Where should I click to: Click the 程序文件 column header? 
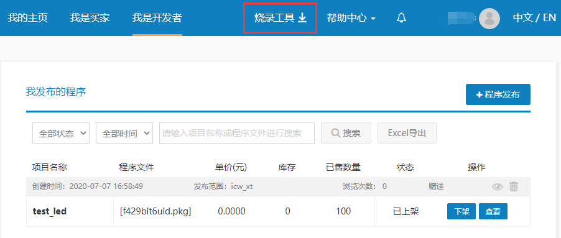(x=136, y=167)
